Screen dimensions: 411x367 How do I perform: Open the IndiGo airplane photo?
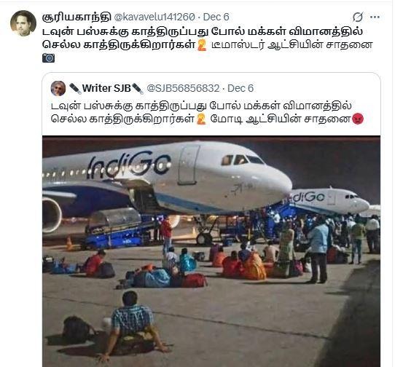211,251
